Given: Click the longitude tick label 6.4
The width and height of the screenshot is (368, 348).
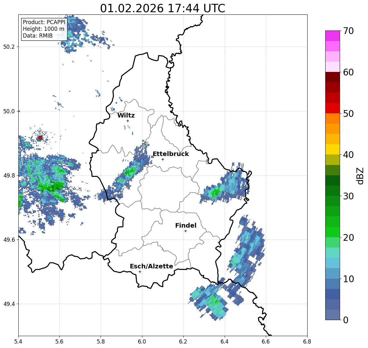Looking at the screenshot, I should [225, 342].
